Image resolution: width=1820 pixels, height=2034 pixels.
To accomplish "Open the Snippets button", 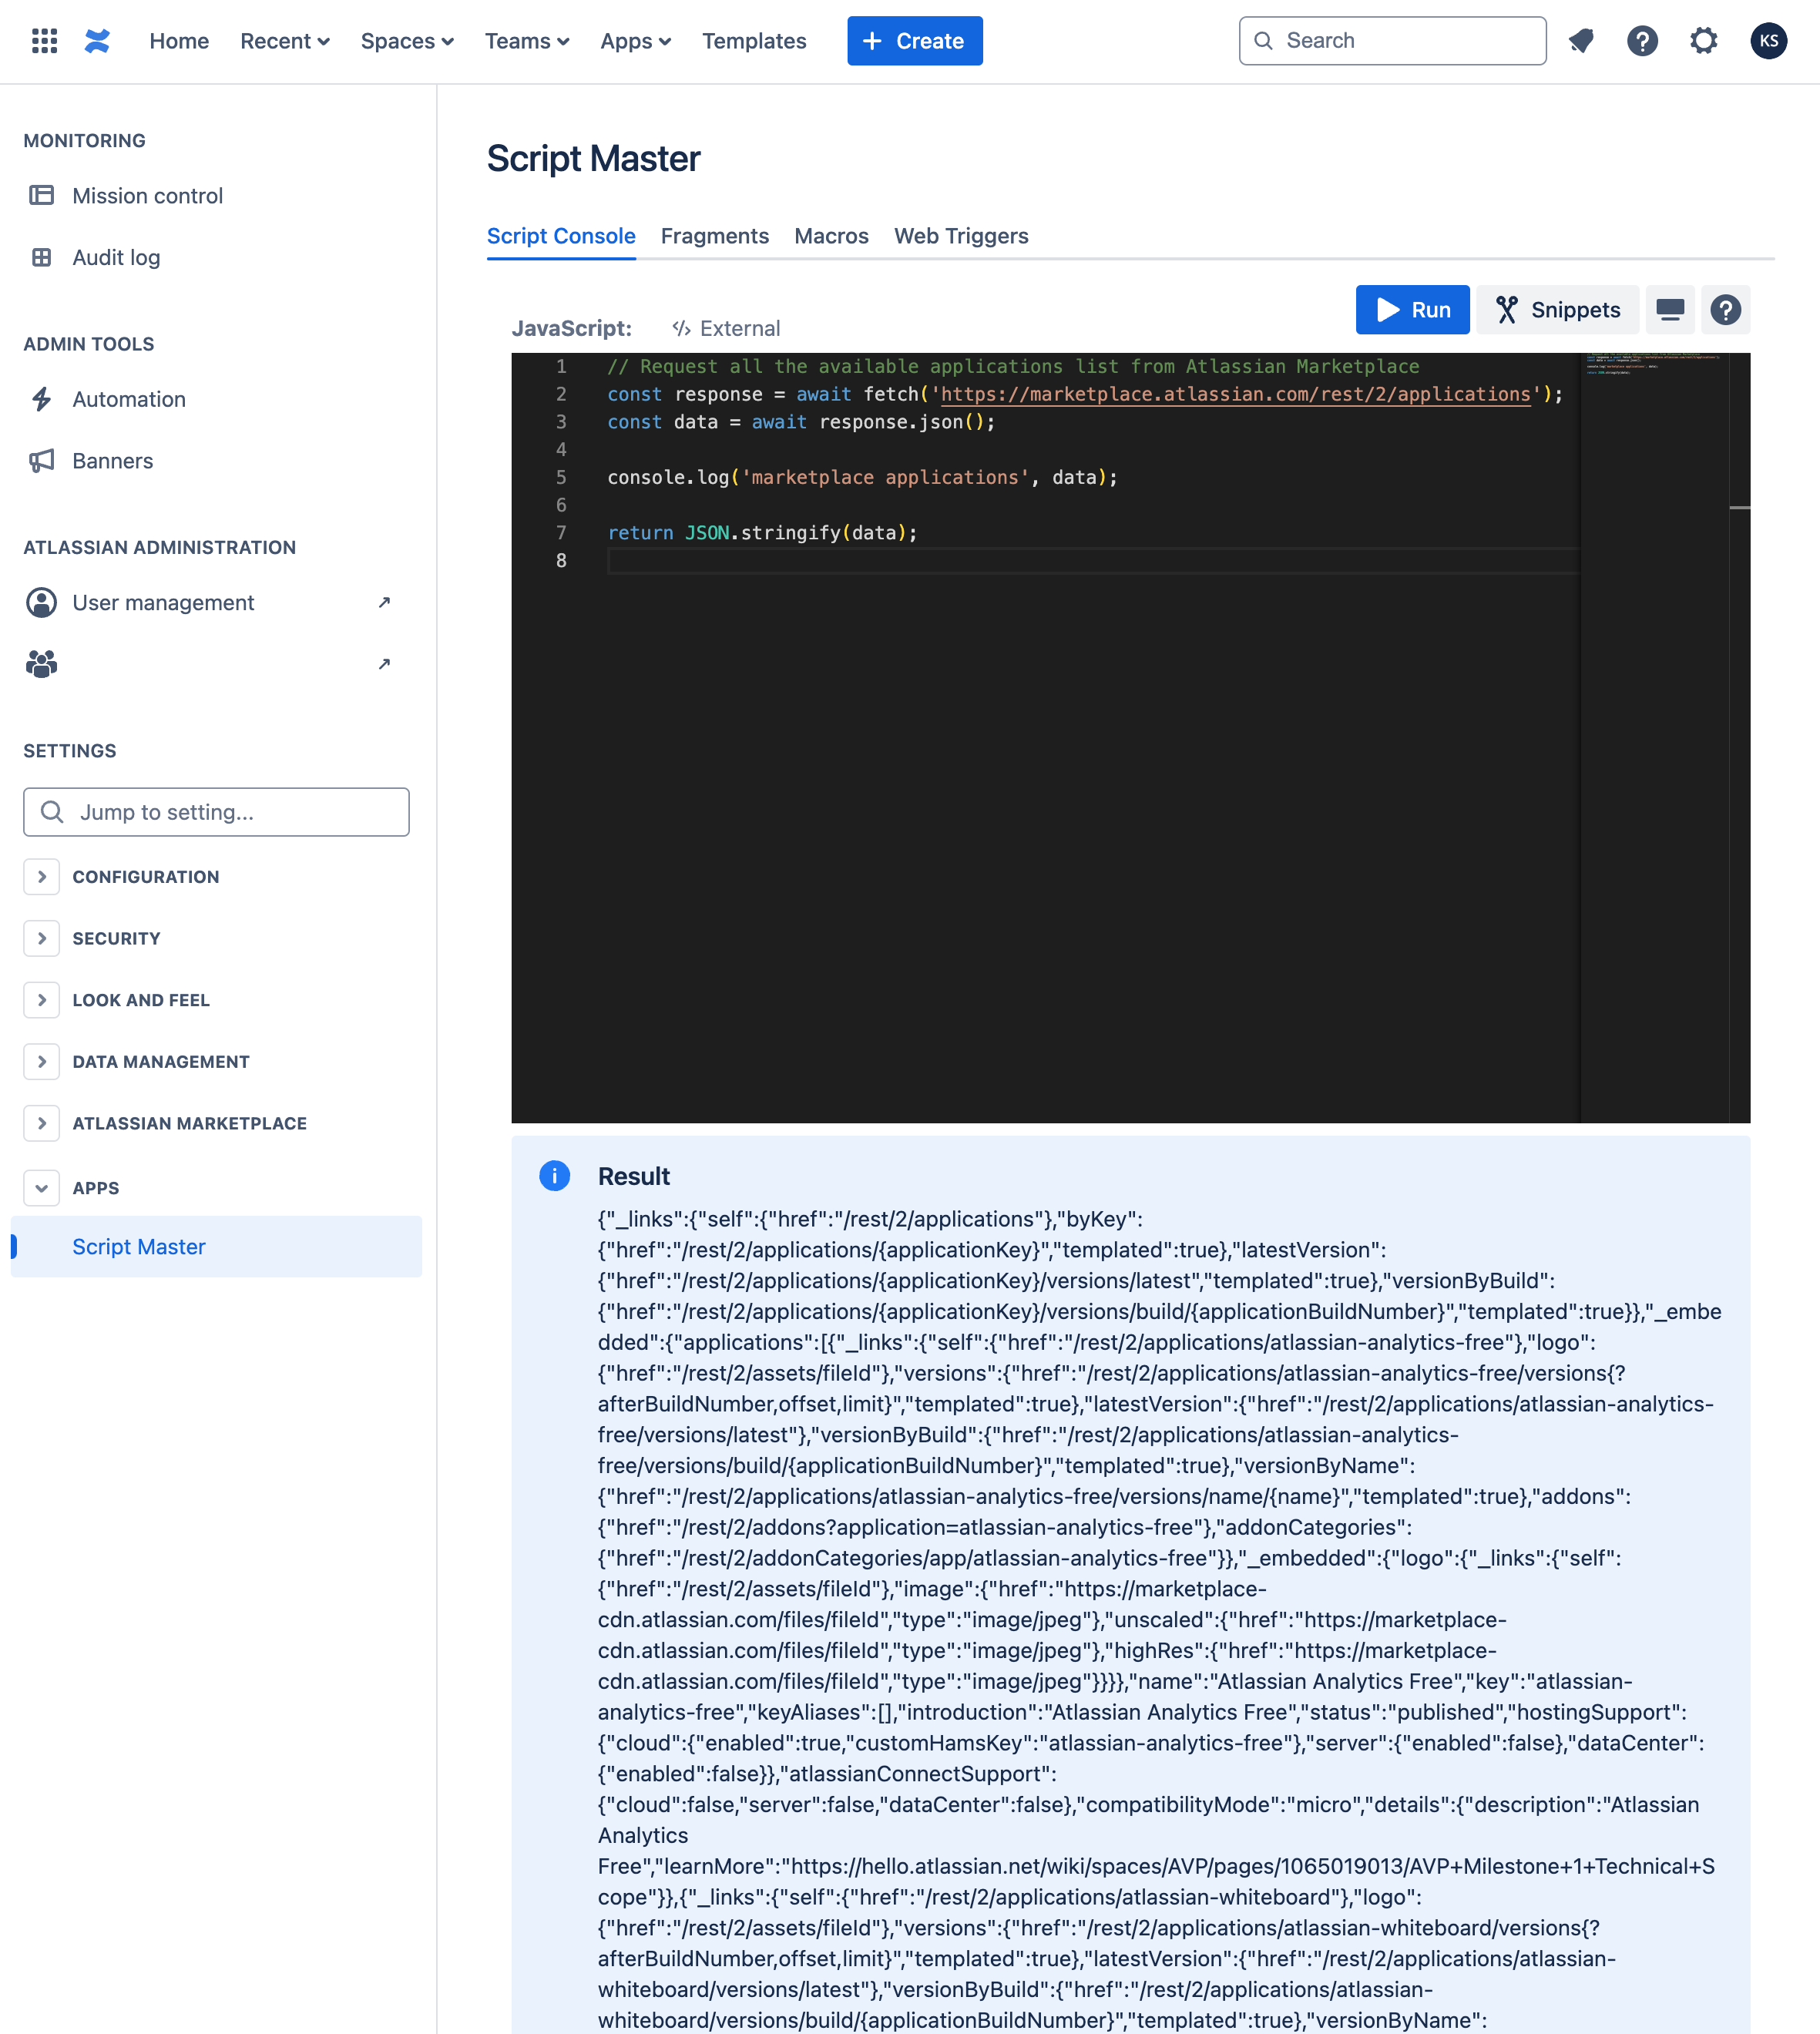I will 1557,310.
